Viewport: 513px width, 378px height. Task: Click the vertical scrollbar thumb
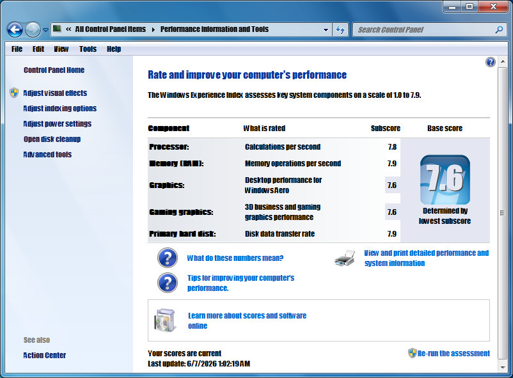coord(503,213)
